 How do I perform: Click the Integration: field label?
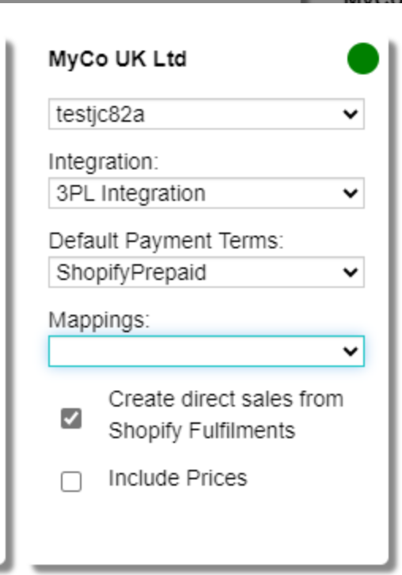(x=104, y=161)
